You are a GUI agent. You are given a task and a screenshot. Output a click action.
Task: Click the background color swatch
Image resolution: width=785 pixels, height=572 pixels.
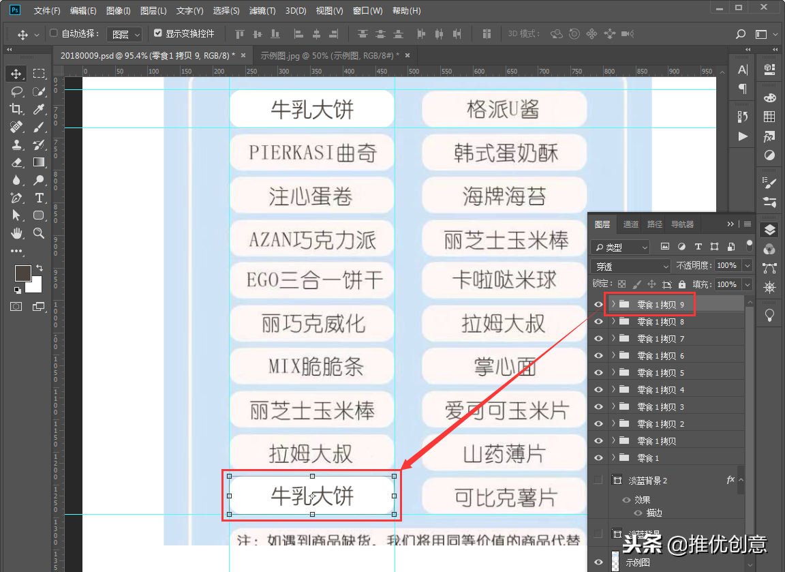pos(35,286)
